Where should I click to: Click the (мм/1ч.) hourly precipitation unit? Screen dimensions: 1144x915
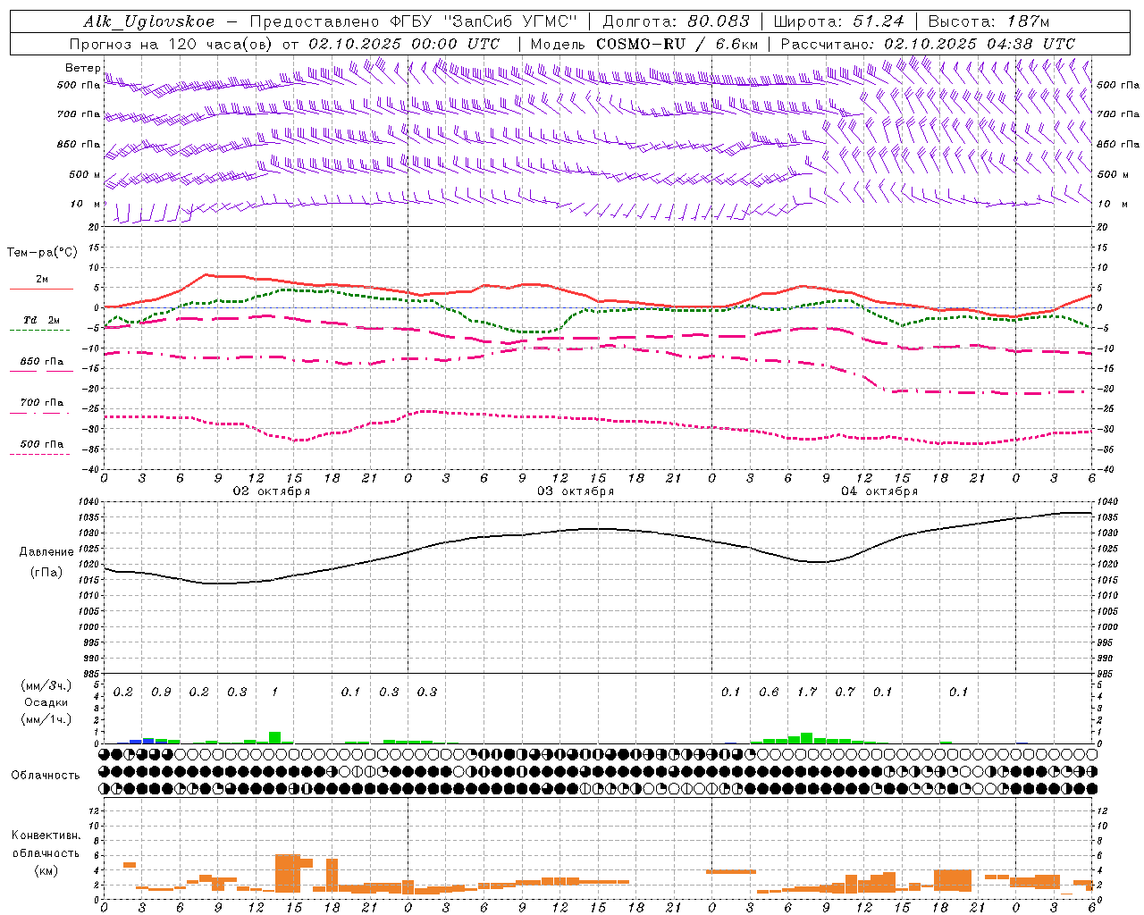46,718
